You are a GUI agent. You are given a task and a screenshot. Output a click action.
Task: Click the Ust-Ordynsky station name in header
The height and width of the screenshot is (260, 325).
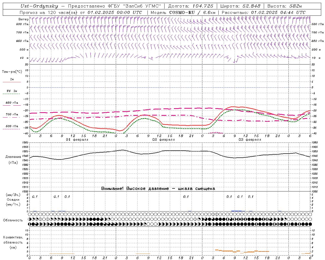[39, 6]
